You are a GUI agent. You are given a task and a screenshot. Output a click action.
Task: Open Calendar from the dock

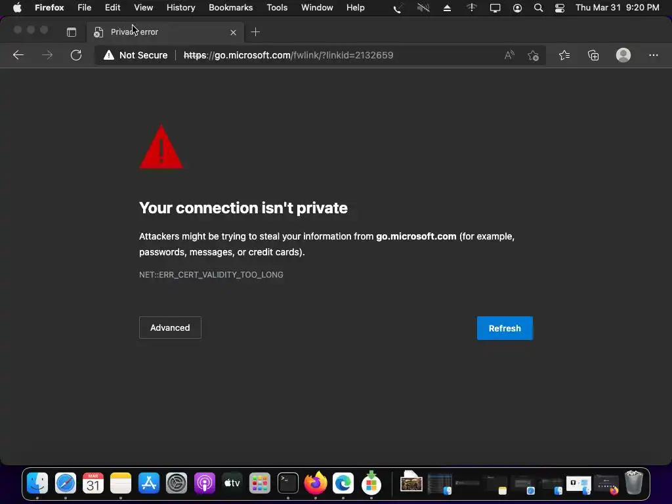(x=93, y=484)
